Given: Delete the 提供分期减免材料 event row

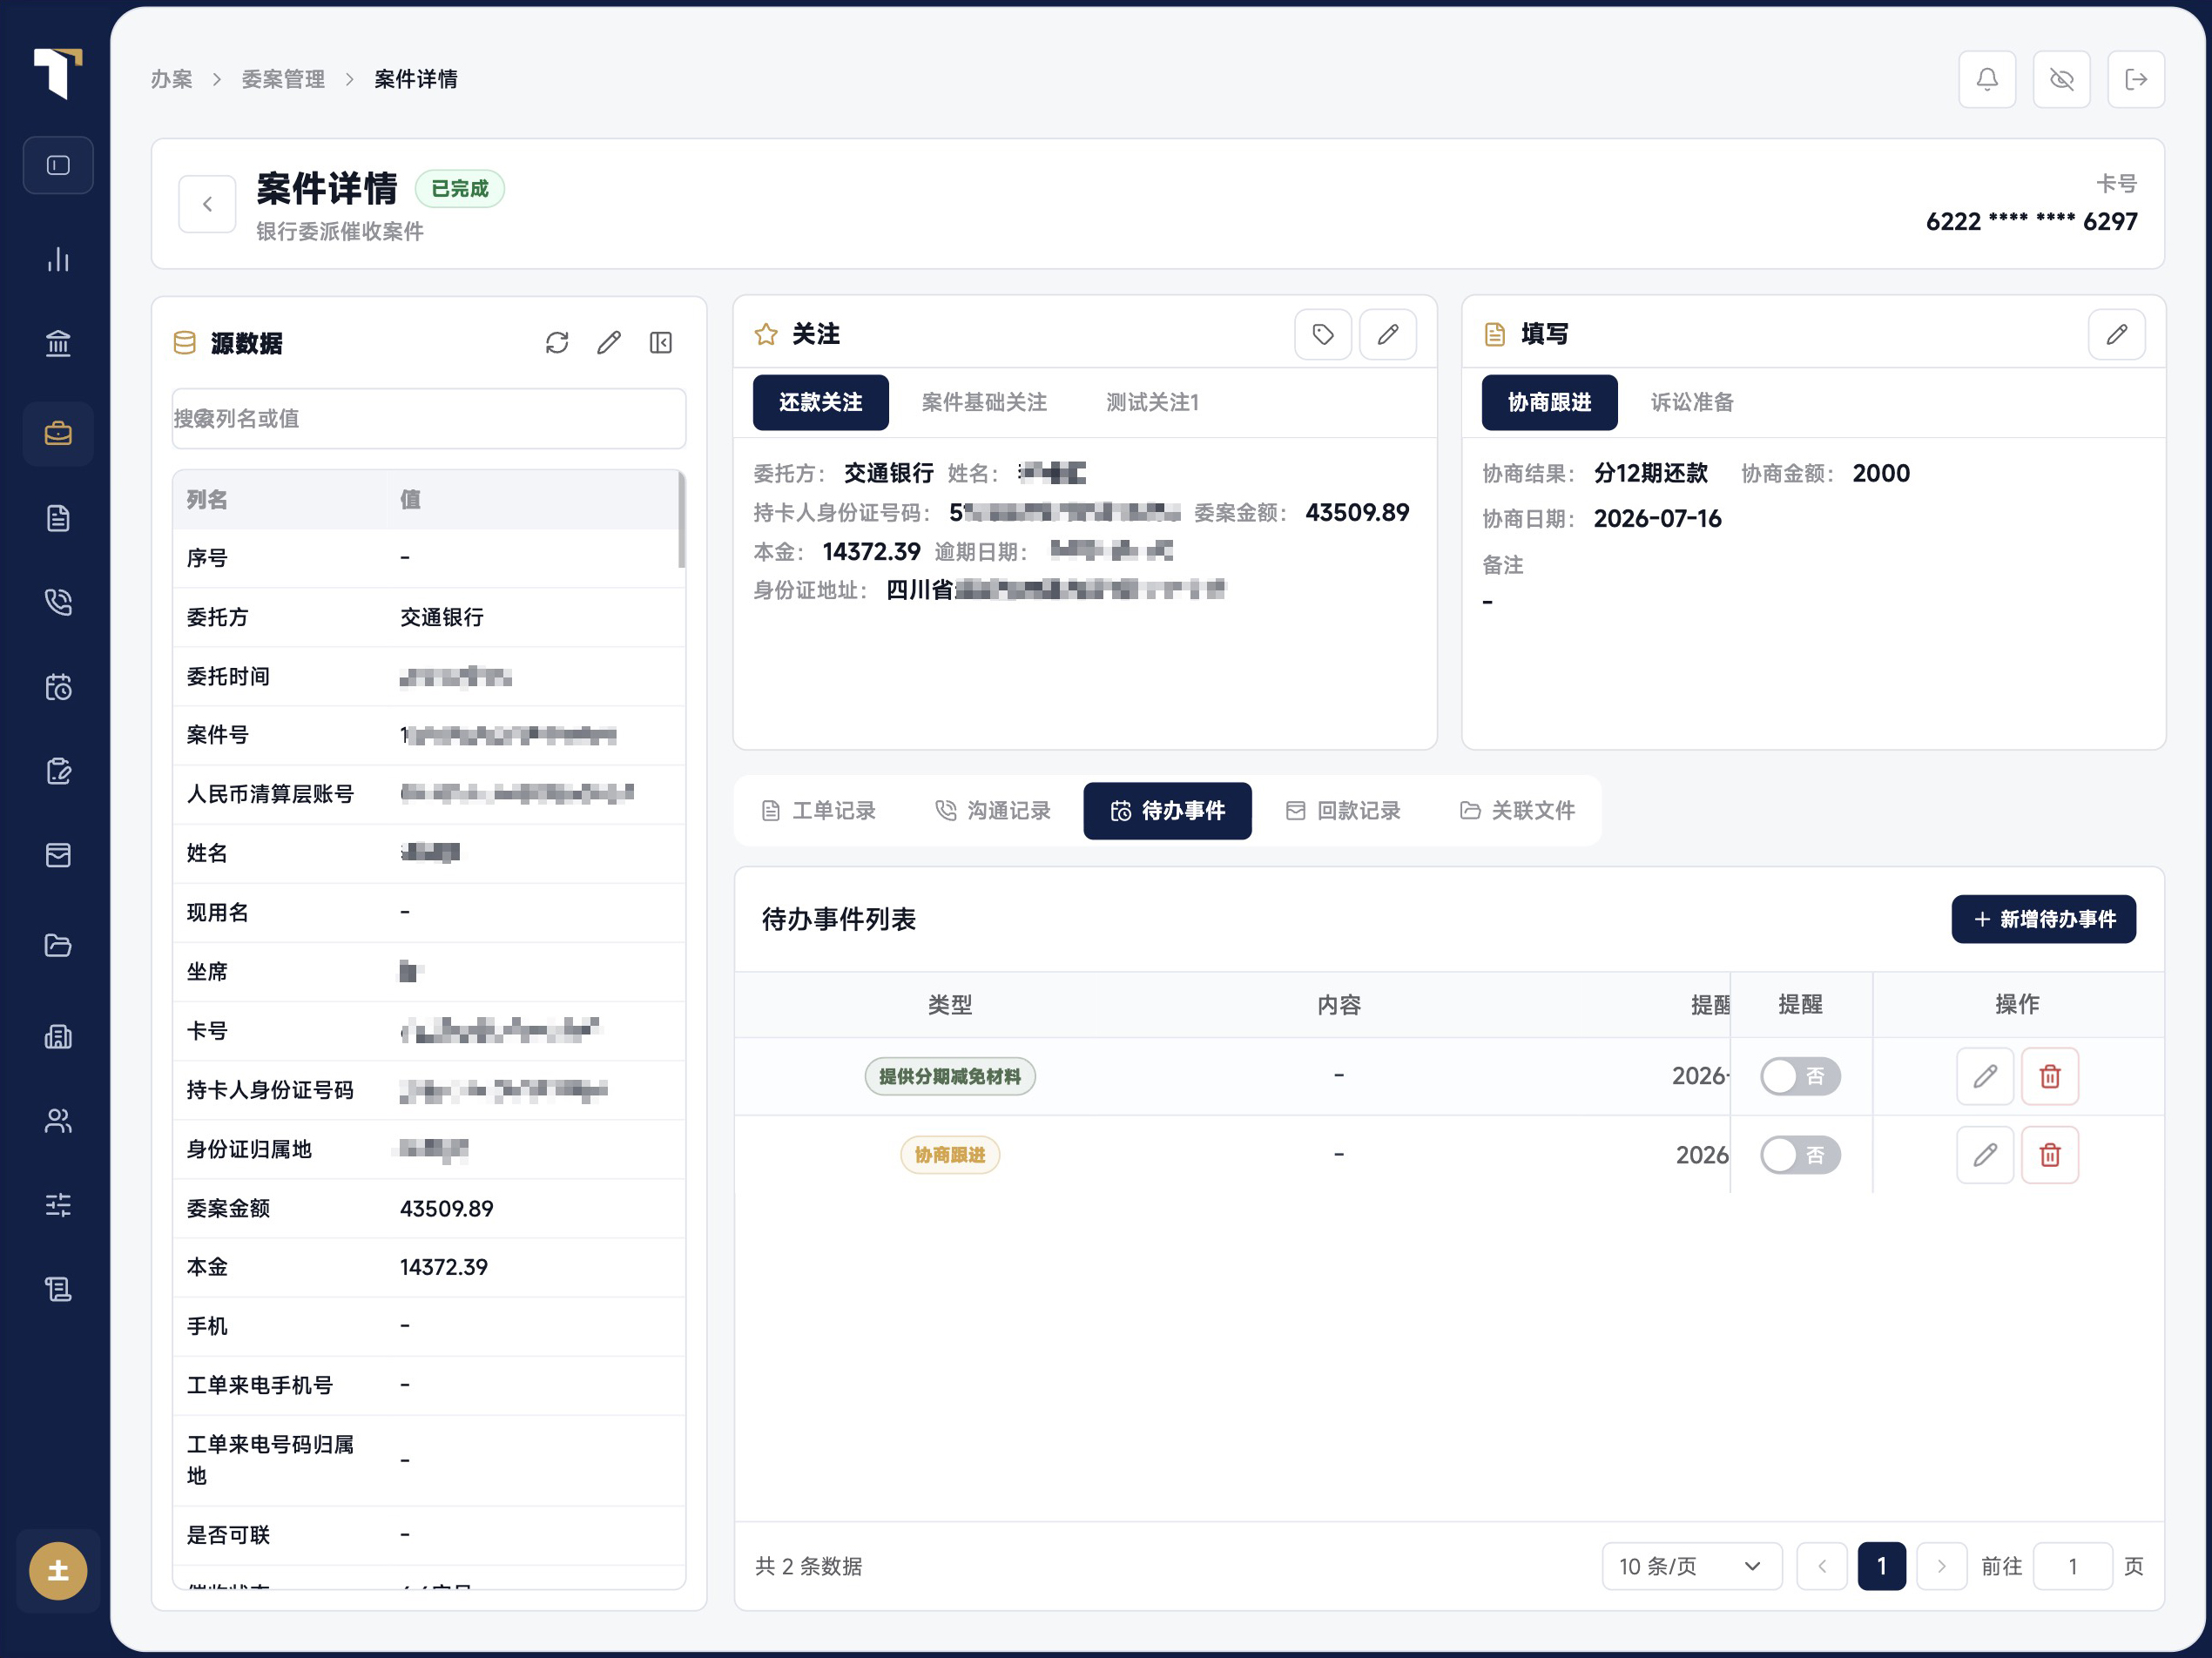Looking at the screenshot, I should [x=2050, y=1076].
